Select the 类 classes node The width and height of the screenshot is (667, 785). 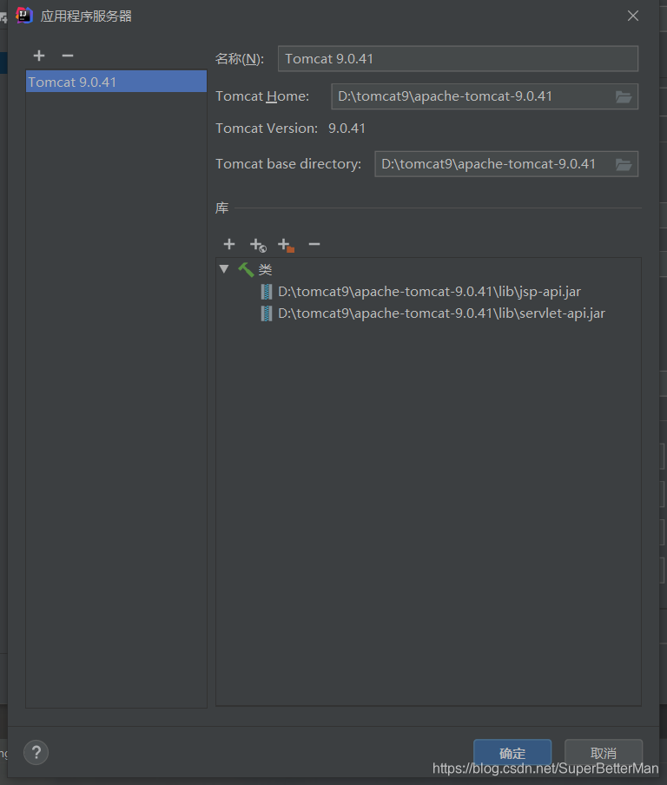click(x=265, y=270)
